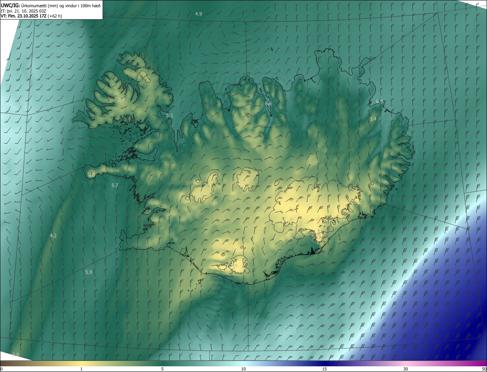
Task: Click the colour scale tick label "30"
Action: tap(406, 369)
